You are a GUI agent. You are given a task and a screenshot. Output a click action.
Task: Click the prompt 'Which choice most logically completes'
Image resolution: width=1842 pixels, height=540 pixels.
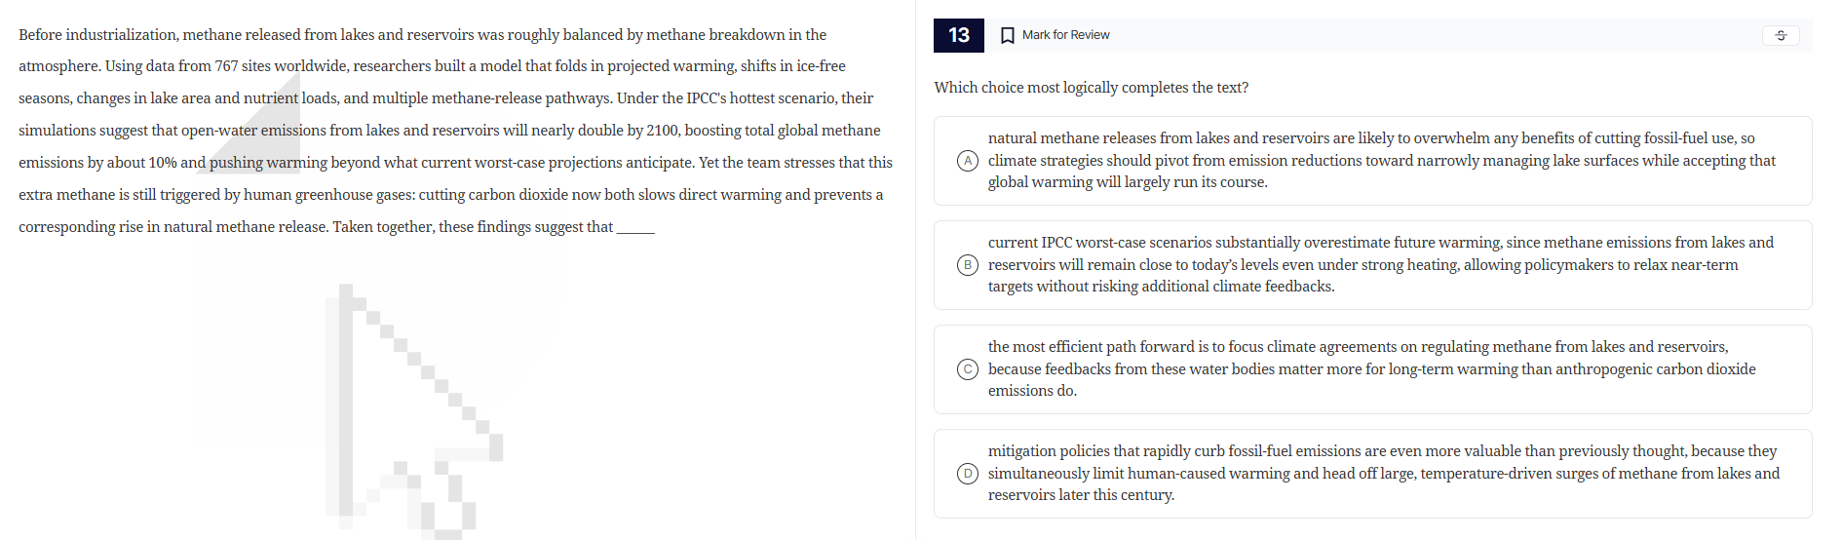pos(1091,88)
